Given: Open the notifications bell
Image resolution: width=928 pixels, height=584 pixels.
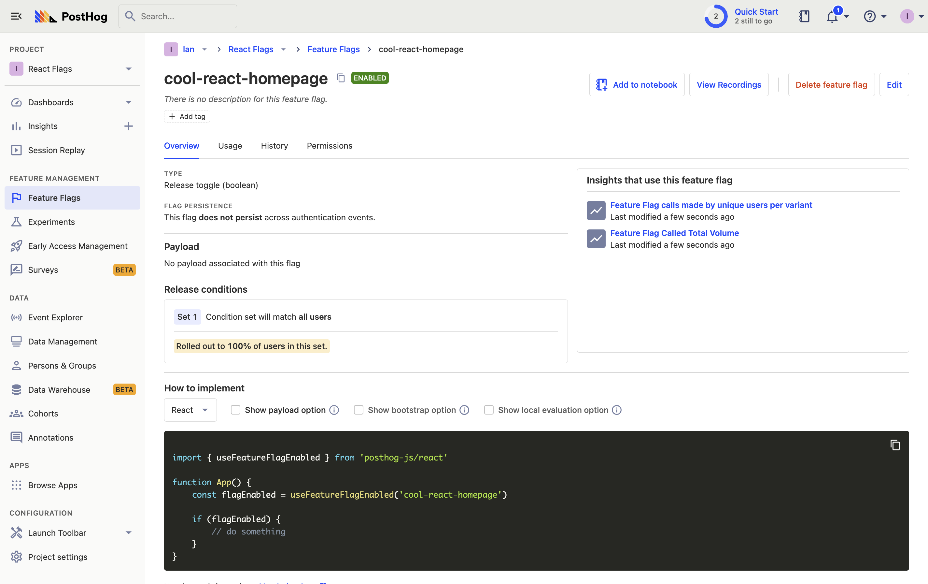Looking at the screenshot, I should (832, 17).
